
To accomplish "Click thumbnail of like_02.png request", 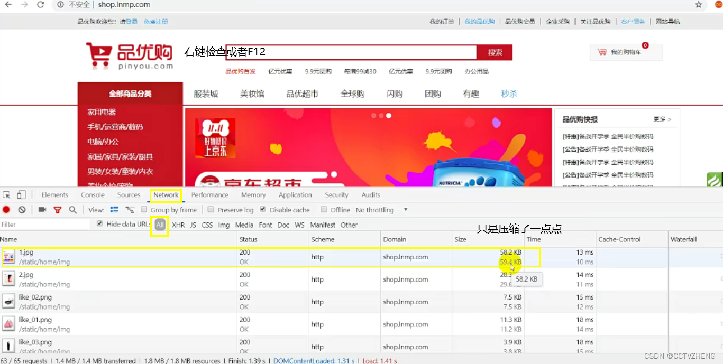I will tap(8, 302).
